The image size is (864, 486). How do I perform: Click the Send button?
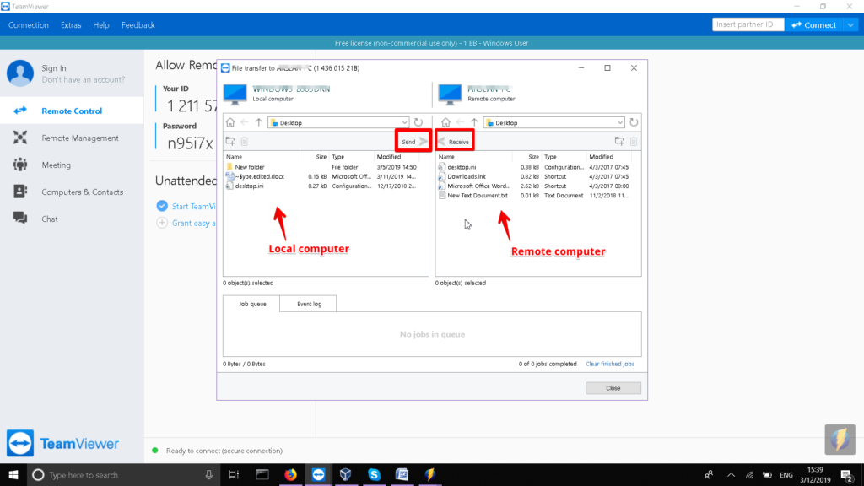coord(413,142)
